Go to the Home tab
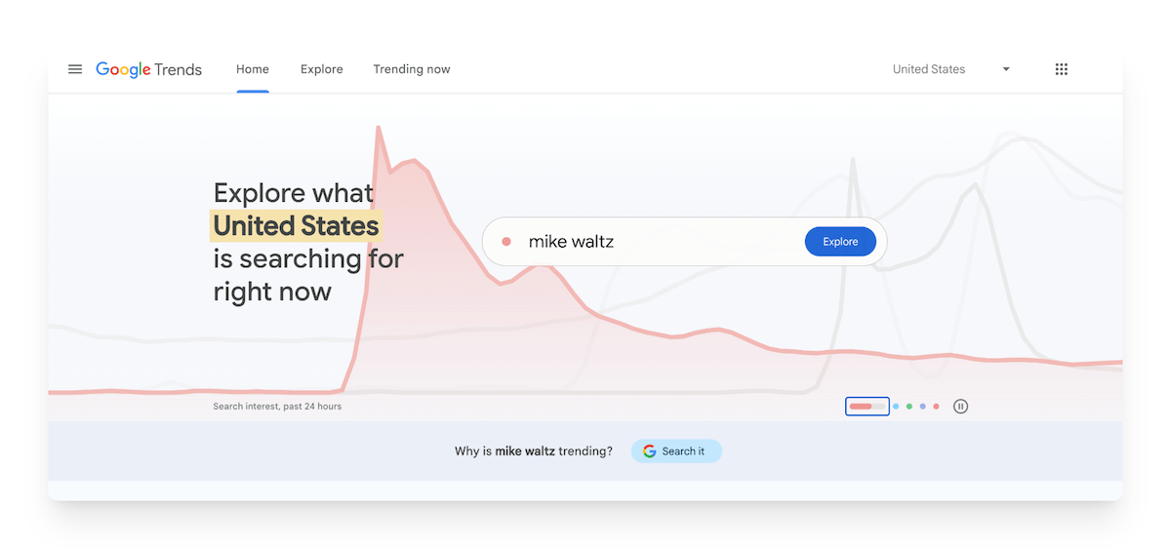 (253, 69)
